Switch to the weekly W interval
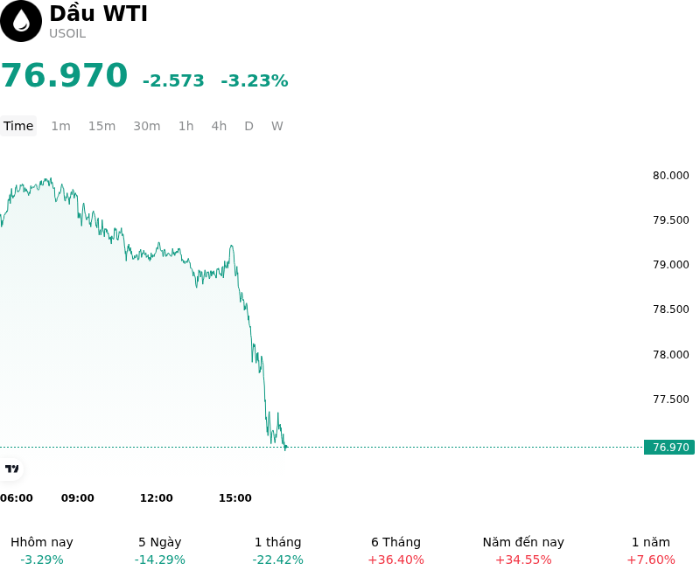 click(277, 126)
